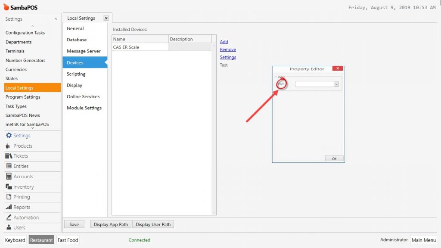Open Task Types in sidebar

[16, 106]
